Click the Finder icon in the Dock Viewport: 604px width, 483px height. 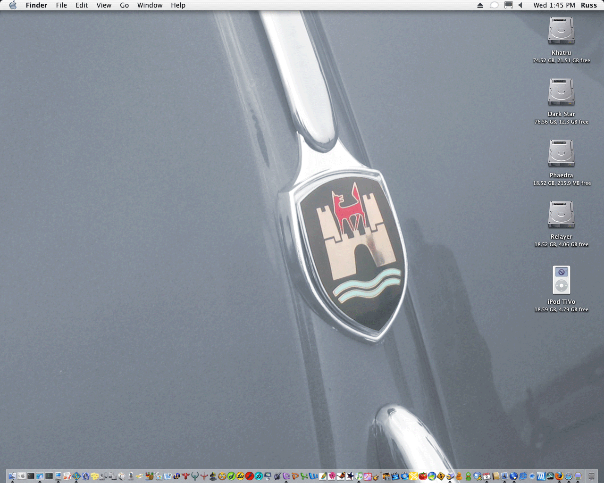[12, 476]
